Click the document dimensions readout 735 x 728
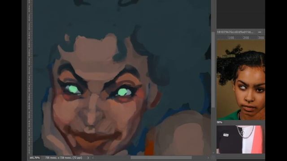The image size is (287, 161). 64,158
